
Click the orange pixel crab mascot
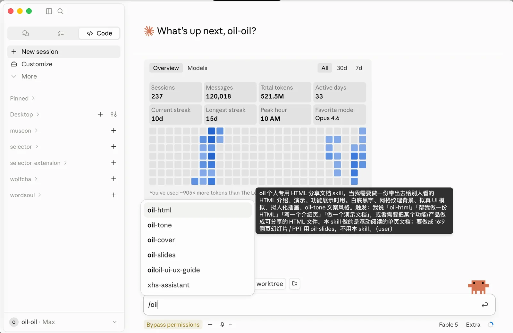point(478,287)
